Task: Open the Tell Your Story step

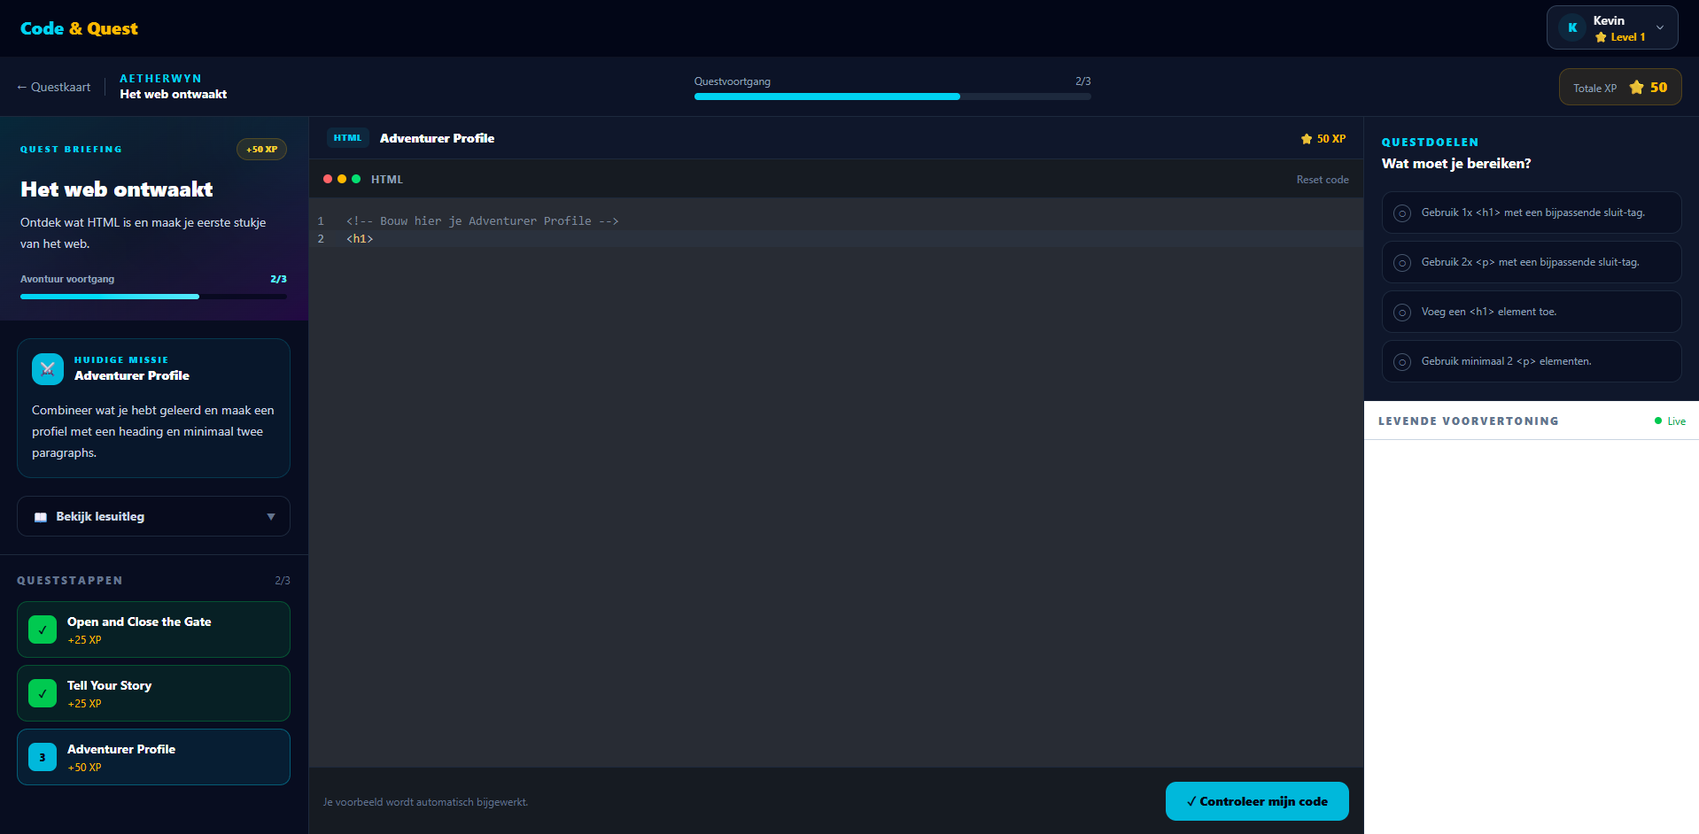Action: 153,693
